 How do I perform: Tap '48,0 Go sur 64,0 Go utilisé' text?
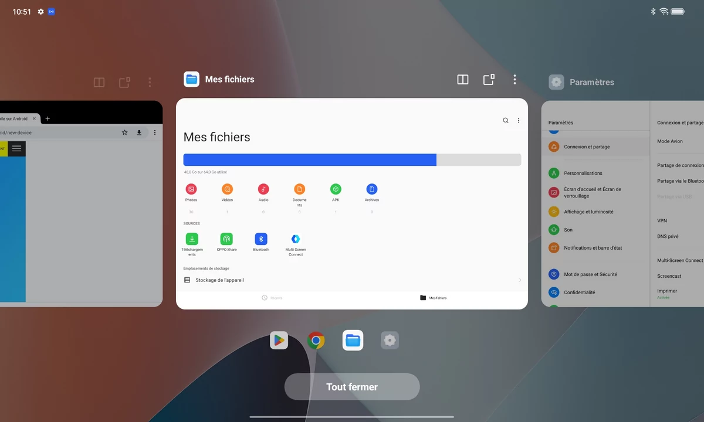pyautogui.click(x=205, y=172)
